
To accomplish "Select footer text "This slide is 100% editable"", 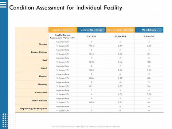I will click(x=63, y=127).
